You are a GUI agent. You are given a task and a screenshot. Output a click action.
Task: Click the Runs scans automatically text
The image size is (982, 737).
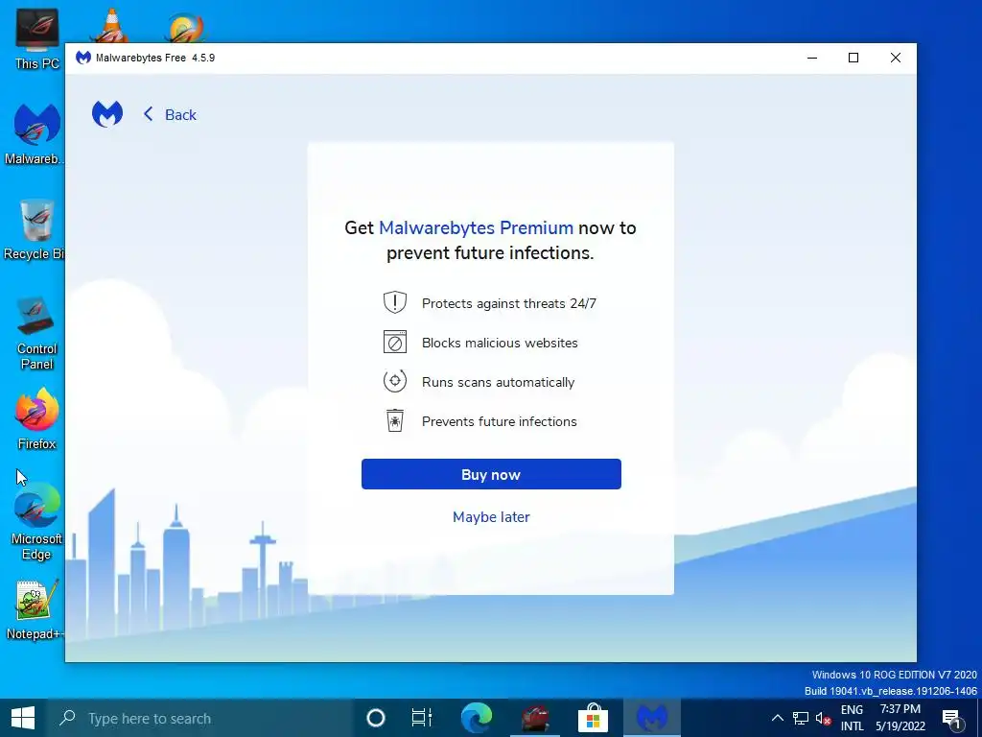click(498, 382)
